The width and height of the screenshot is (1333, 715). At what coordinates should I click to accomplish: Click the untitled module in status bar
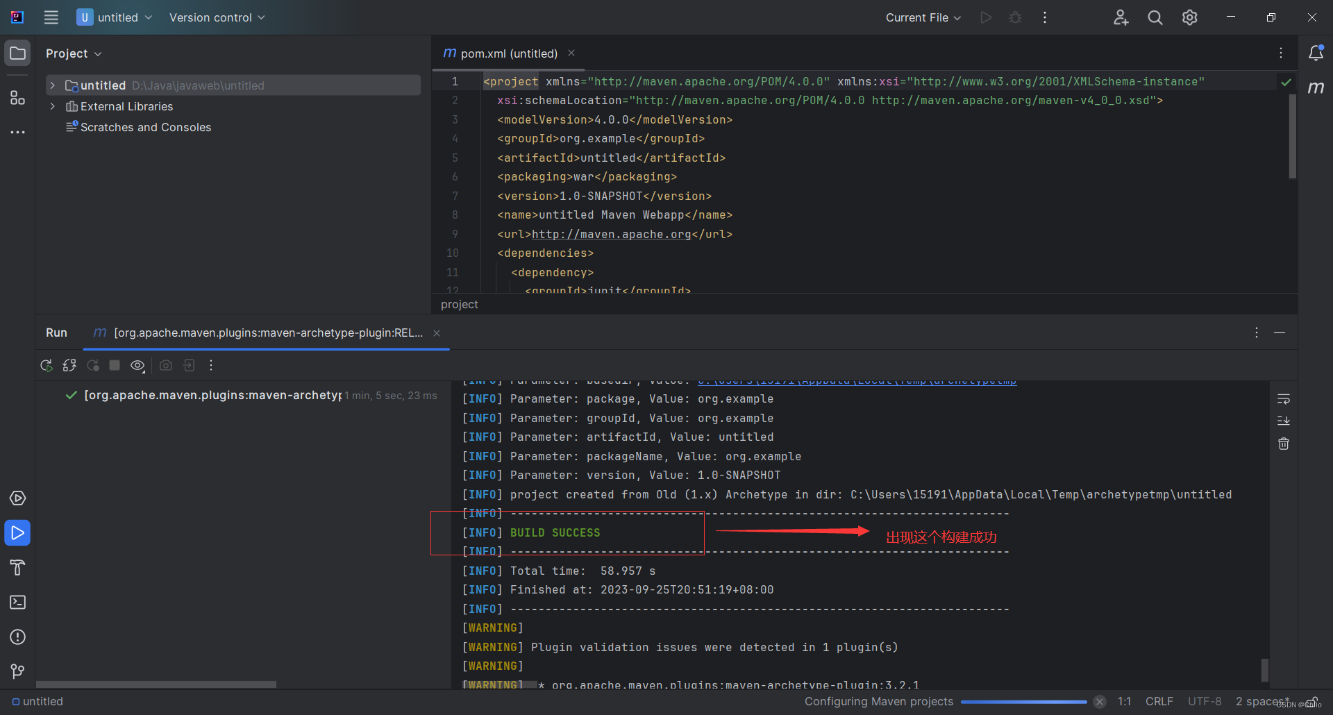(x=37, y=701)
